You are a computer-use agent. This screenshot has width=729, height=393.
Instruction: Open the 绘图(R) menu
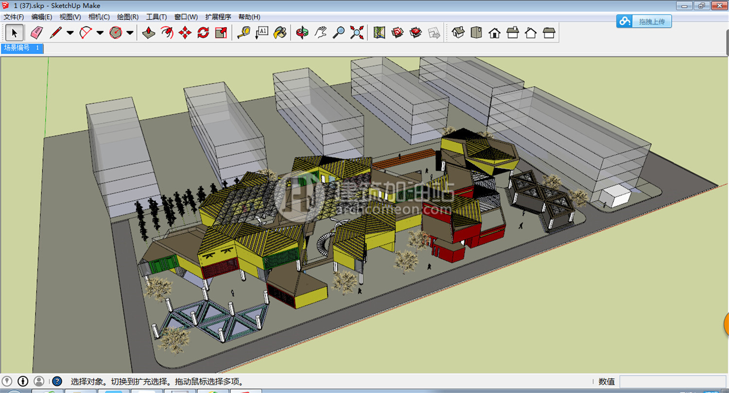pyautogui.click(x=128, y=17)
